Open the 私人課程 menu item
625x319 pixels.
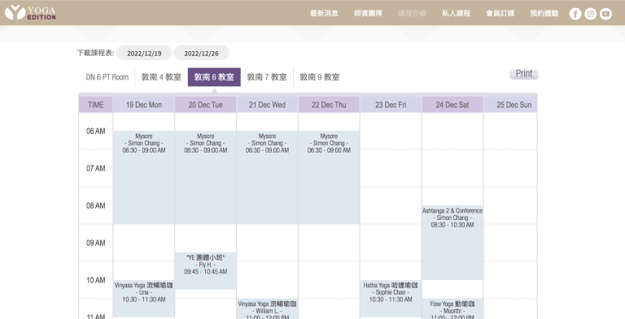pos(456,13)
